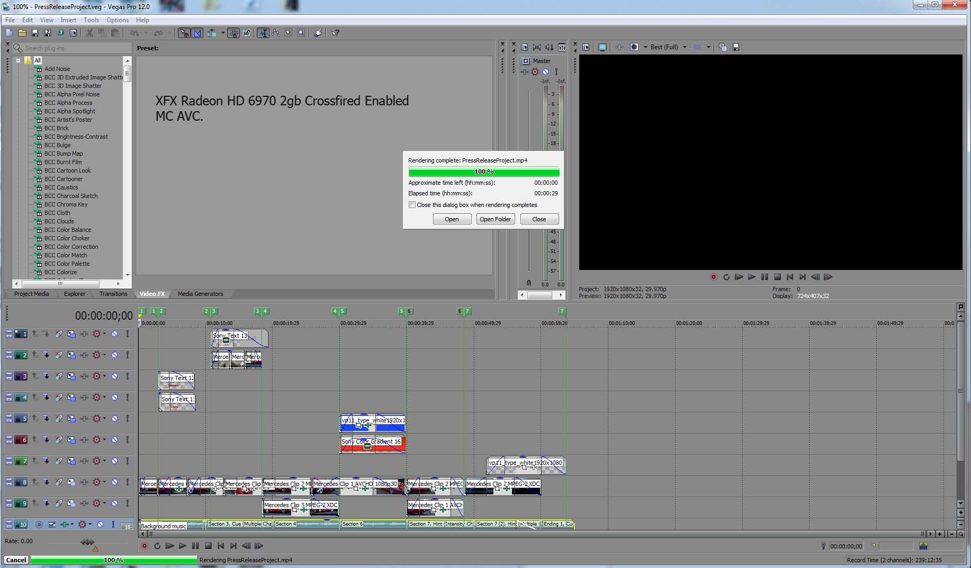971x568 pixels.
Task: Click the Save project floppy disk icon
Action: (35, 33)
